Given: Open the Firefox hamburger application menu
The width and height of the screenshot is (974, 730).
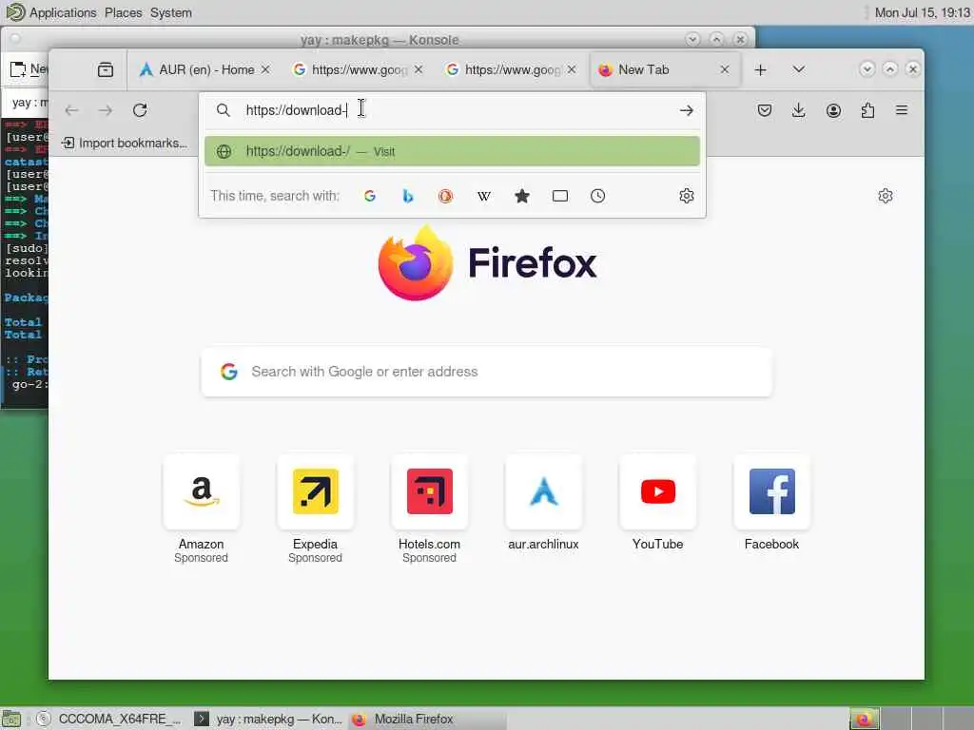Looking at the screenshot, I should (x=902, y=110).
